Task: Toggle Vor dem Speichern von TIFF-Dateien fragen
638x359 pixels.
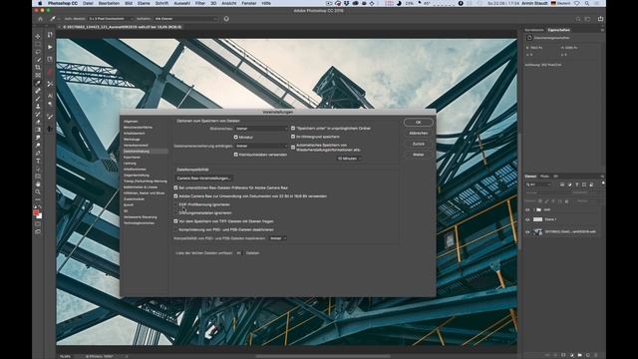Action: [175, 221]
